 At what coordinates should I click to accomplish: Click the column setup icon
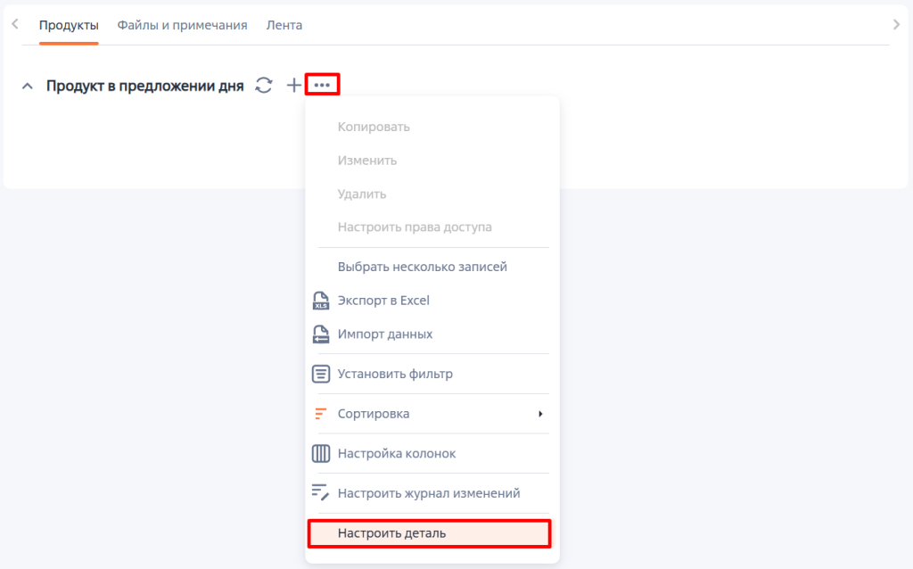(x=321, y=454)
